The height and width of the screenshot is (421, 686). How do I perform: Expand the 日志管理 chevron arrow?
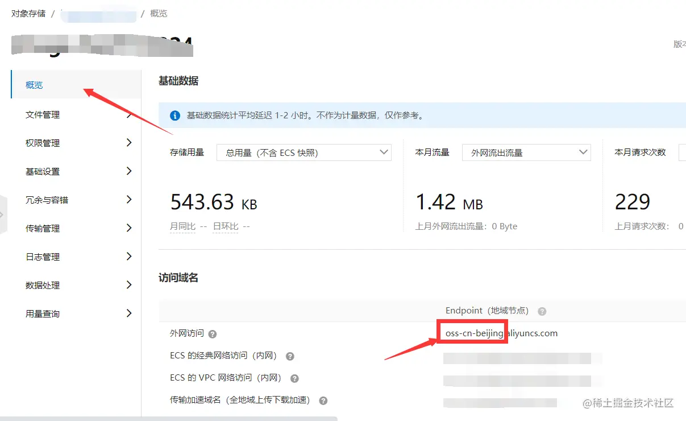pos(129,257)
